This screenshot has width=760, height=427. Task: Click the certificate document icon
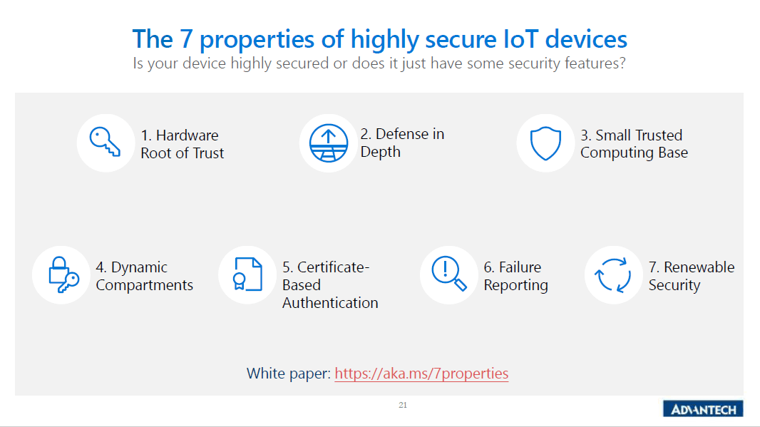tap(247, 275)
